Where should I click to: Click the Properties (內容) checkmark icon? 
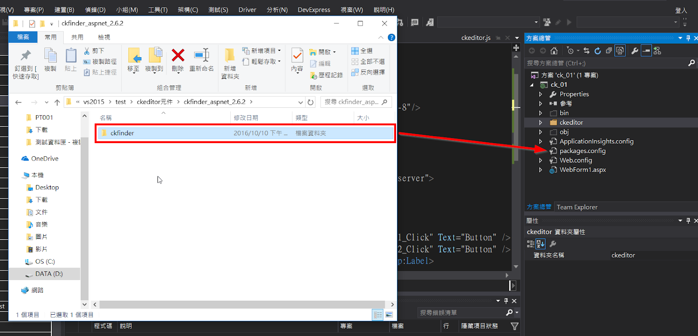point(297,55)
